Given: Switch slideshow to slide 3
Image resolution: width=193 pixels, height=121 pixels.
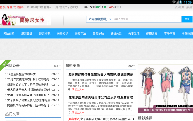Looking at the screenshot, I should tap(161, 106).
